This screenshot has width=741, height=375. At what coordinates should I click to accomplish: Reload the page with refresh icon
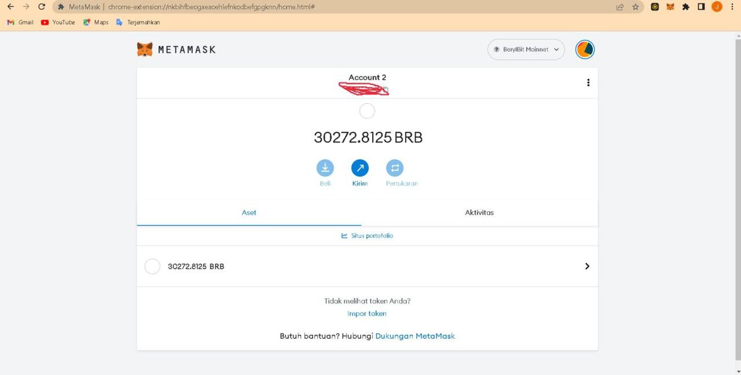(x=41, y=7)
